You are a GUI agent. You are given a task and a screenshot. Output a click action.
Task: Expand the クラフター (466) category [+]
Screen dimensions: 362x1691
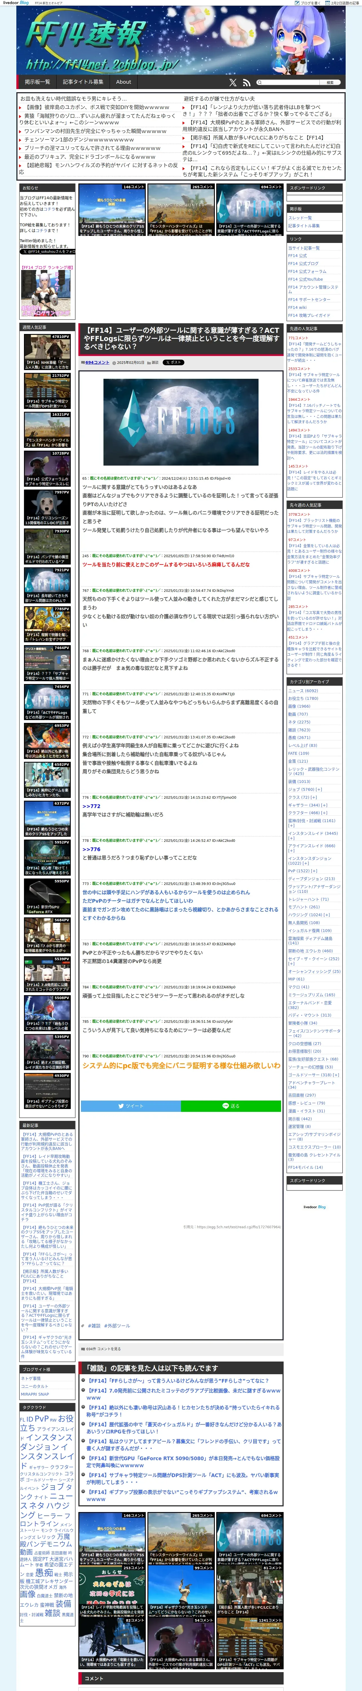(324, 813)
